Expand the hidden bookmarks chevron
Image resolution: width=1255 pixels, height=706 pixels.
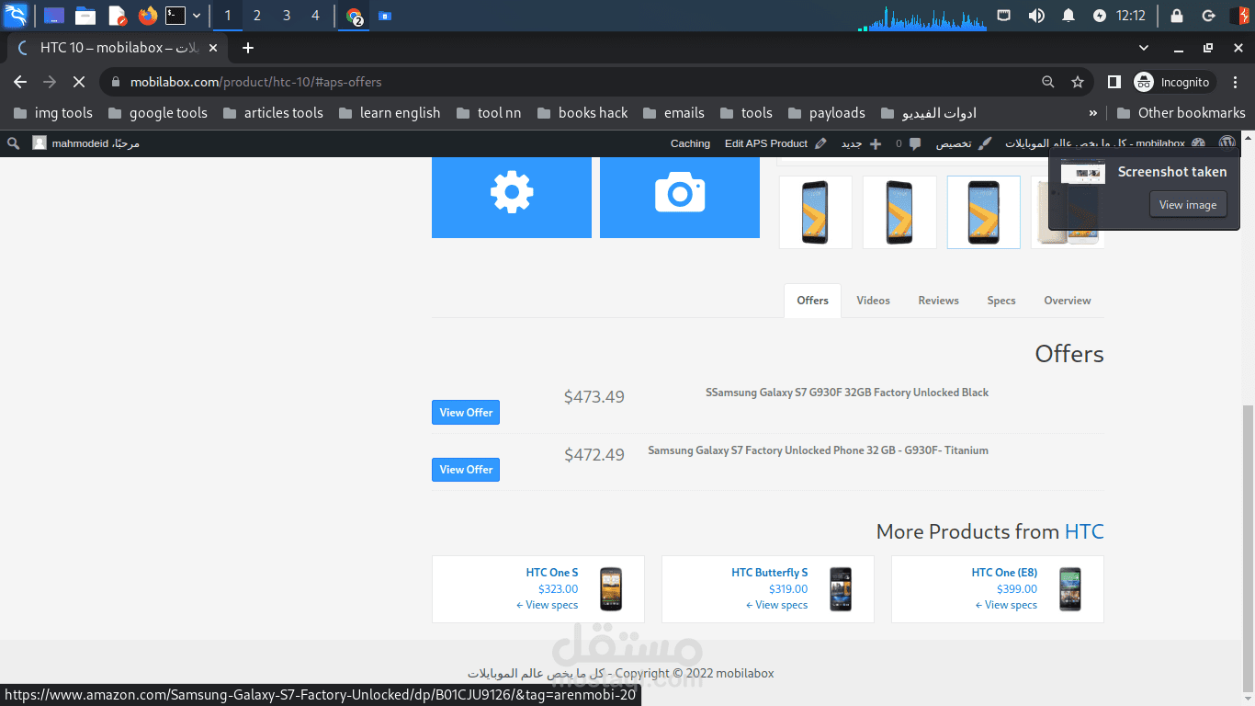click(1093, 113)
